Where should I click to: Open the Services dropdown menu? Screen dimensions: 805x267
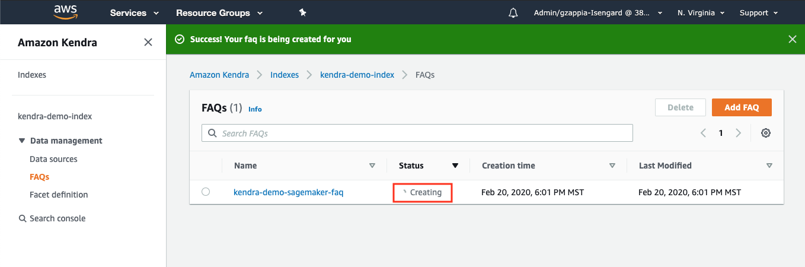(135, 12)
